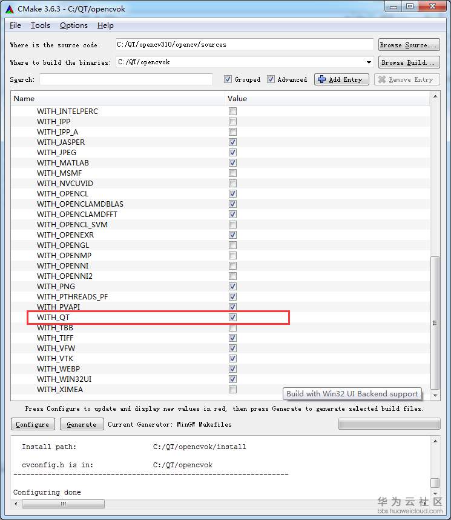This screenshot has height=520, width=451.
Task: Click the Name column header
Action: (x=118, y=99)
